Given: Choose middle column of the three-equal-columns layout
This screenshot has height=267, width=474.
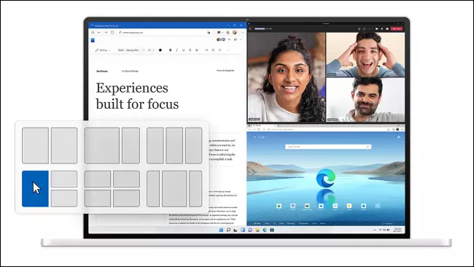Looking at the screenshot, I should point(174,145).
